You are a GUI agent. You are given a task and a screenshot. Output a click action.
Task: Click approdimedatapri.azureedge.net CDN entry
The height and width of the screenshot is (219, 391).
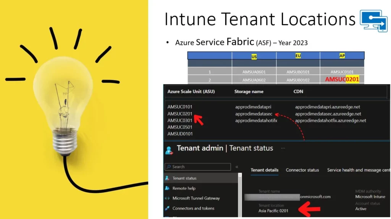click(x=327, y=107)
